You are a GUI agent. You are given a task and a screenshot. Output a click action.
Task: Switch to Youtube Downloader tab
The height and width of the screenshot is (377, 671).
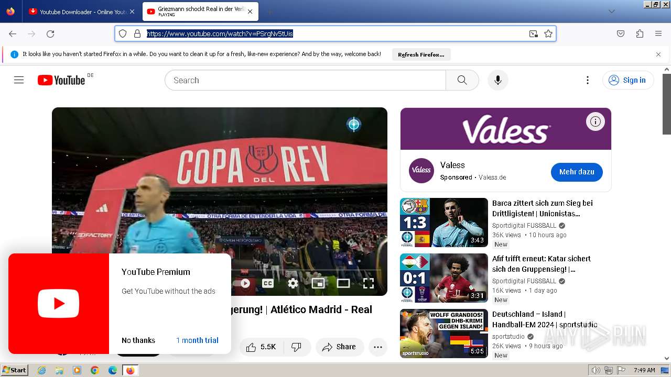[79, 12]
